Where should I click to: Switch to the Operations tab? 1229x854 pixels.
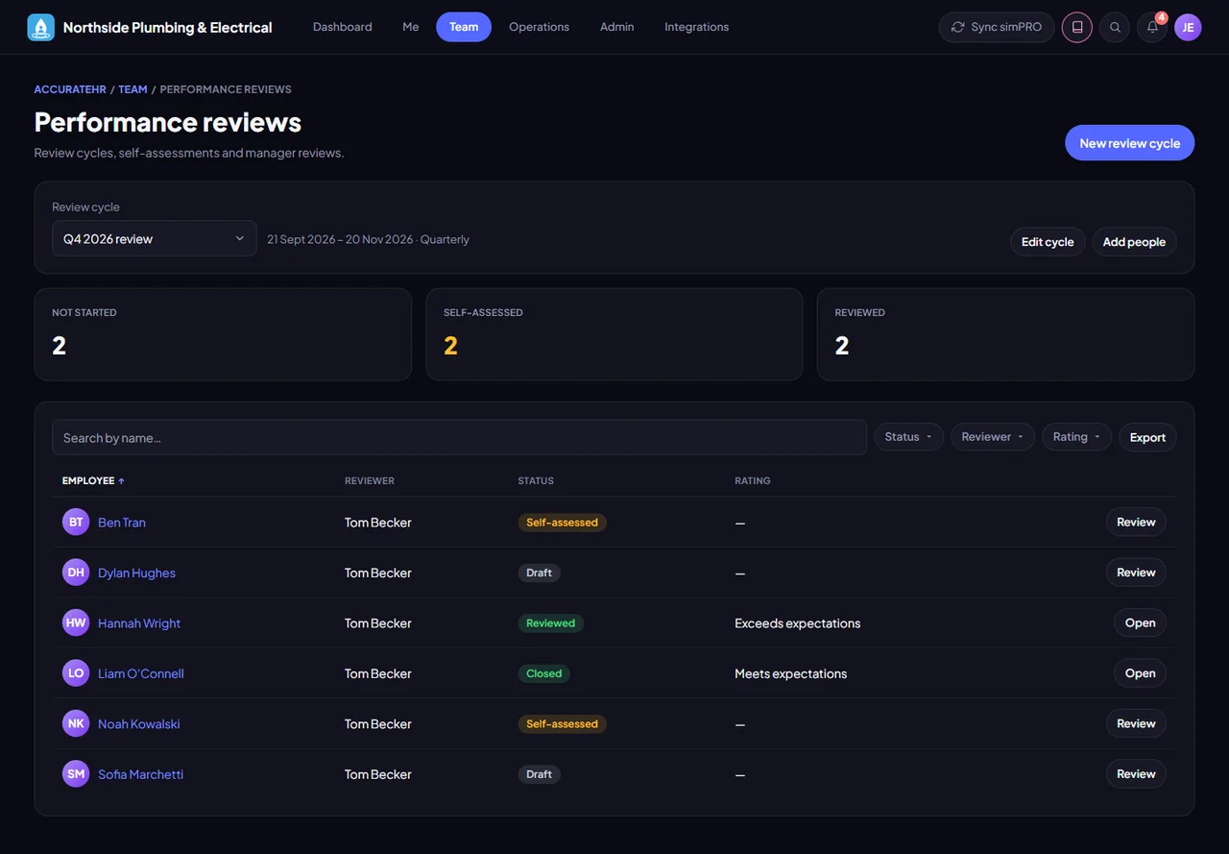click(x=540, y=27)
